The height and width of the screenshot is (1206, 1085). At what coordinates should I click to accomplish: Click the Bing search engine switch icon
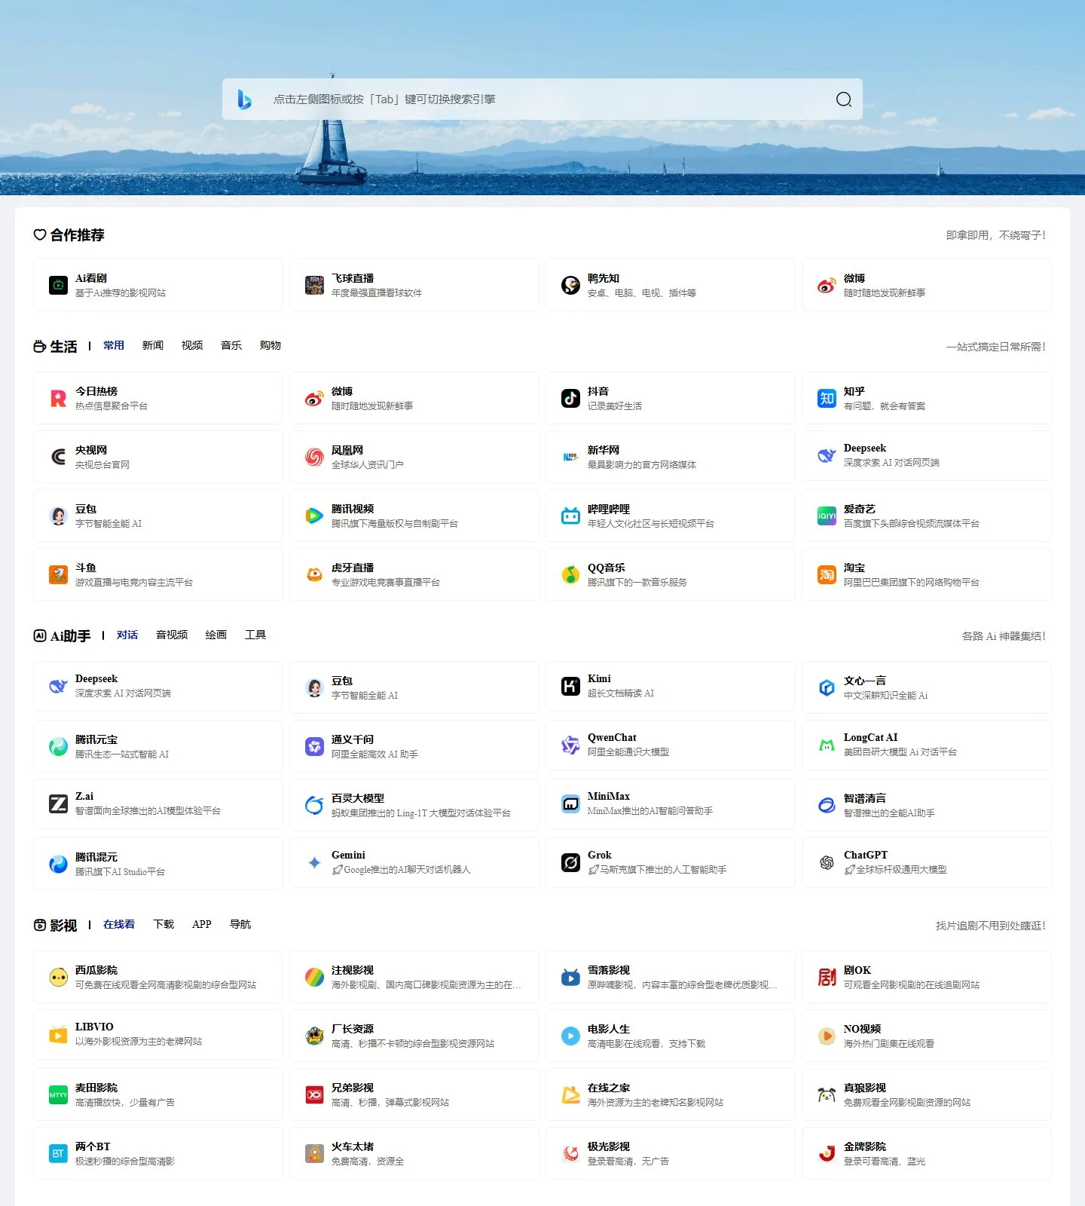pos(244,99)
